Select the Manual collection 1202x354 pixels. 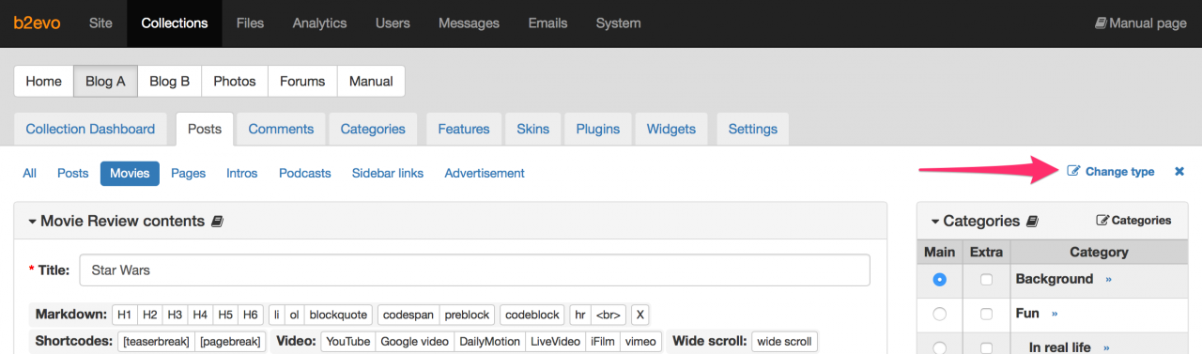click(x=371, y=81)
